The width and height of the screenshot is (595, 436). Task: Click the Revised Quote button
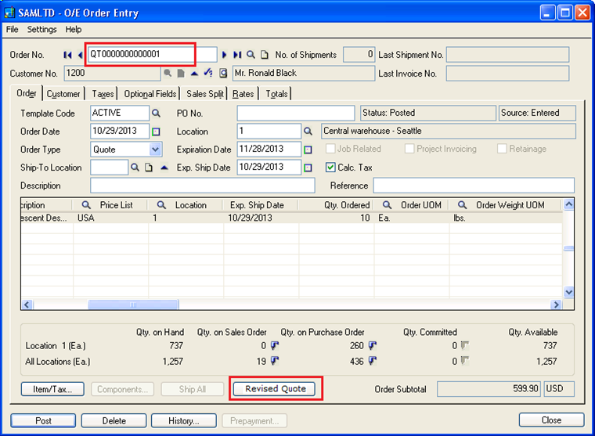pos(276,389)
